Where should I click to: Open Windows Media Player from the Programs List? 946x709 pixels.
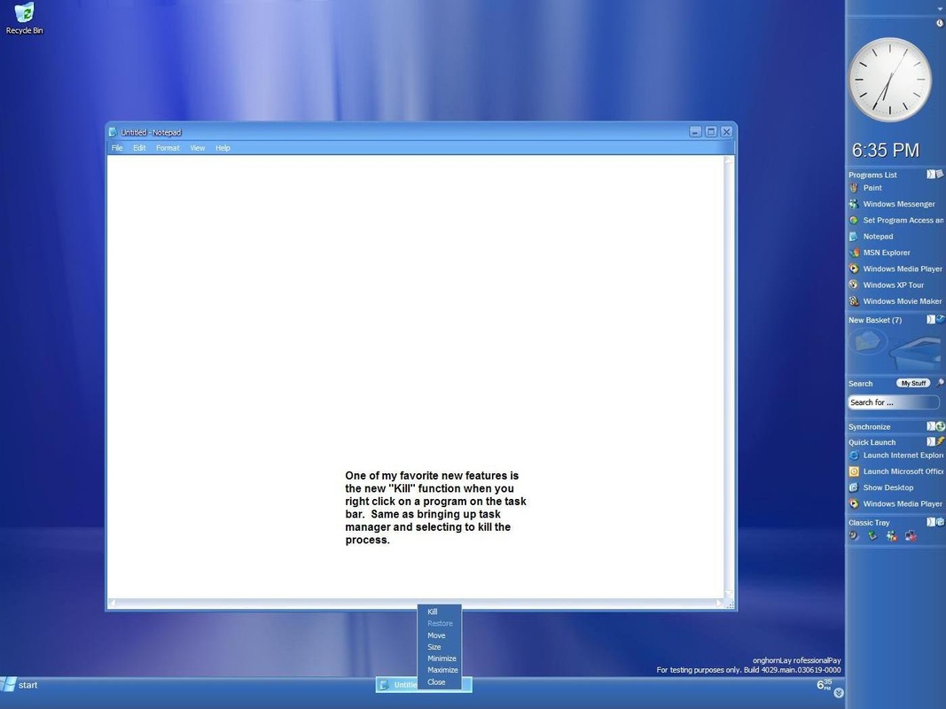[x=901, y=269]
